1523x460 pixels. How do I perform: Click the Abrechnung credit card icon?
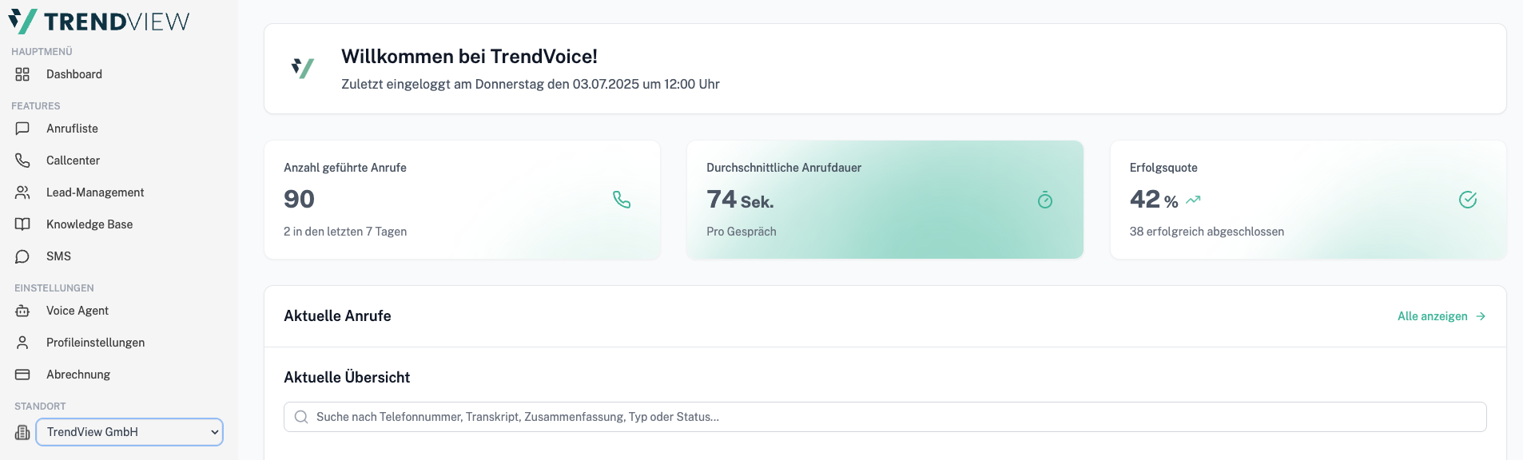pyautogui.click(x=22, y=375)
